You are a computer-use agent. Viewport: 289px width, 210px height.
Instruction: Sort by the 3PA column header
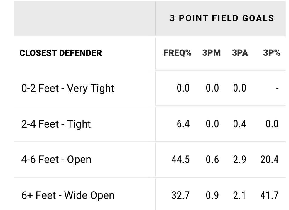click(x=240, y=53)
